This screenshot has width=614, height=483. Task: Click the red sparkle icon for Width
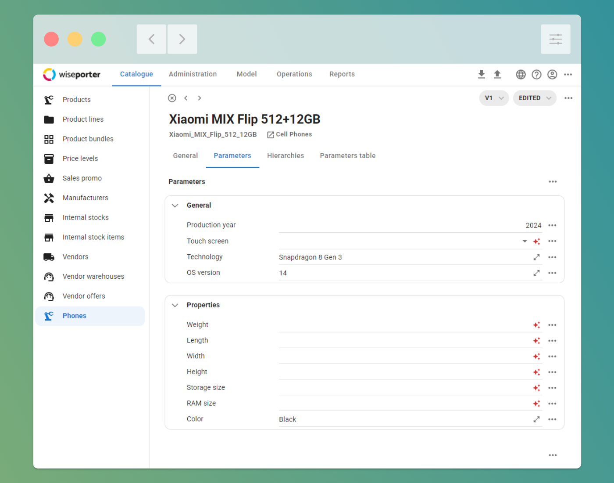536,357
